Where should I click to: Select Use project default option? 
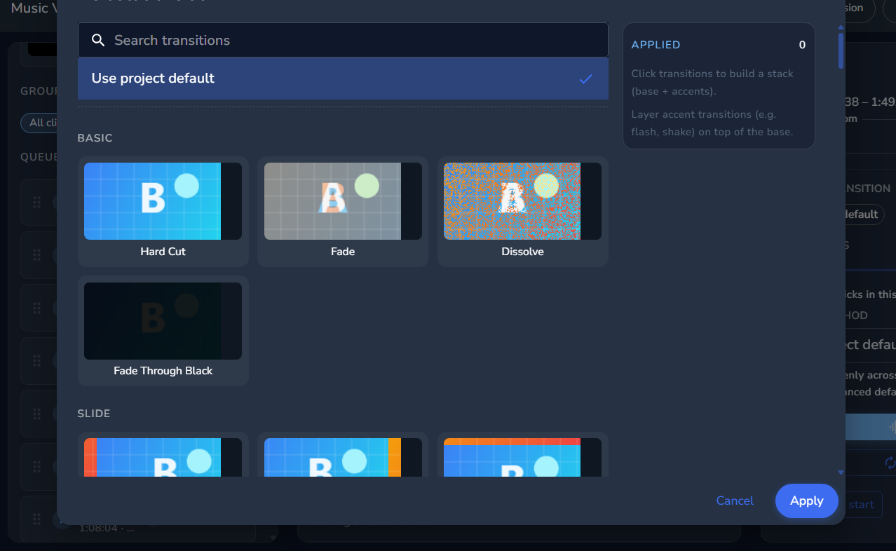click(343, 79)
